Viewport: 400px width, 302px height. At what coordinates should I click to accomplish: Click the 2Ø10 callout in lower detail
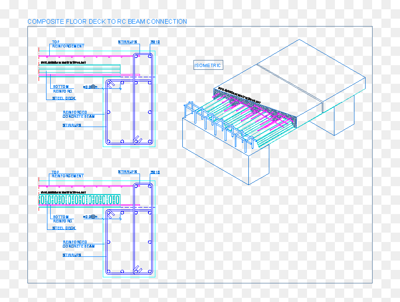pyautogui.click(x=155, y=172)
